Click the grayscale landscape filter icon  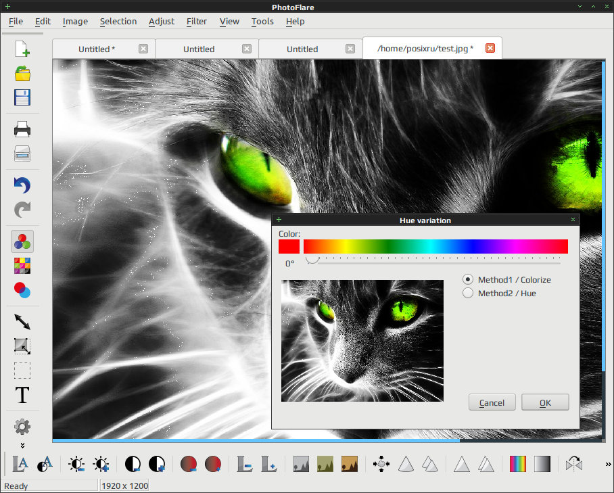301,464
